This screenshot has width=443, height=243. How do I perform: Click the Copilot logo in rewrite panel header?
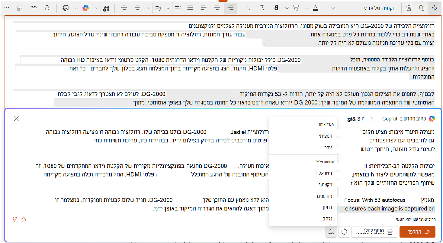(x=432, y=119)
